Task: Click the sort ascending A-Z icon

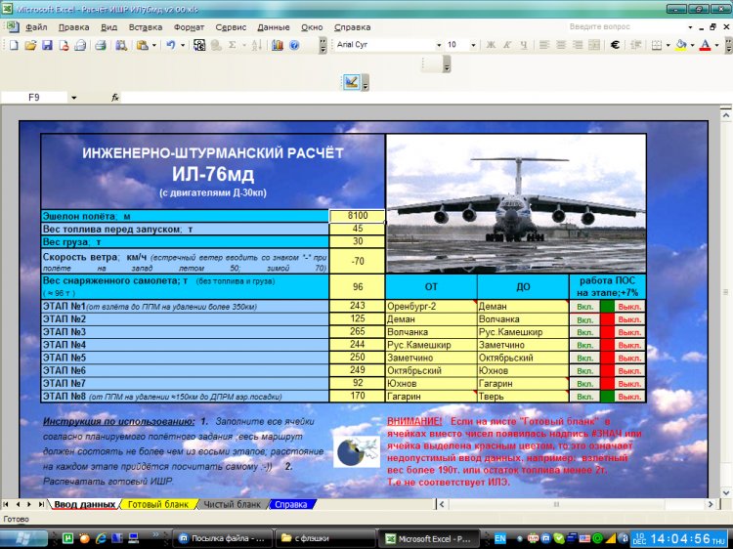Action: tap(257, 45)
